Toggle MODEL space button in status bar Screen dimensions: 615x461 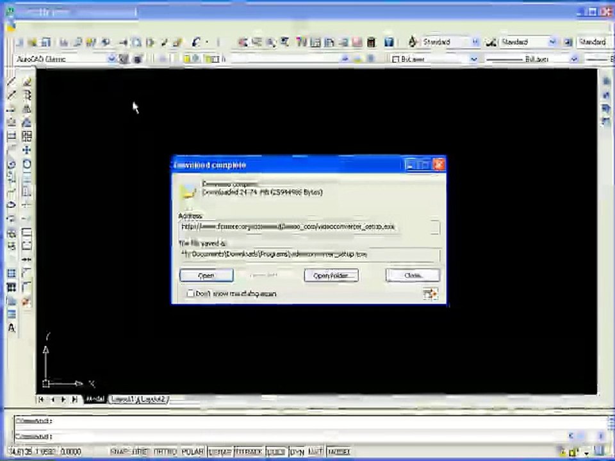pos(338,451)
